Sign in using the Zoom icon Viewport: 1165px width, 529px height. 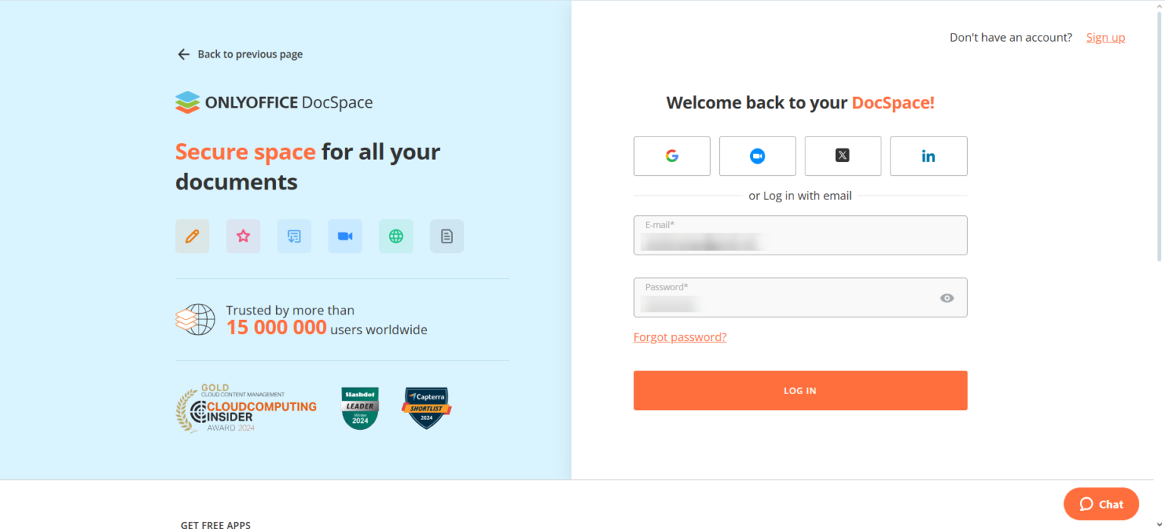click(757, 155)
